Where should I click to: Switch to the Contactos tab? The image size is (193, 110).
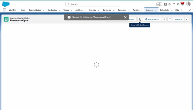[x=107, y=10]
